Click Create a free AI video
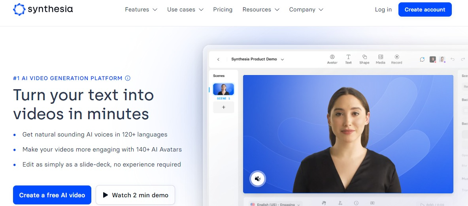Image resolution: width=468 pixels, height=206 pixels. coord(52,195)
